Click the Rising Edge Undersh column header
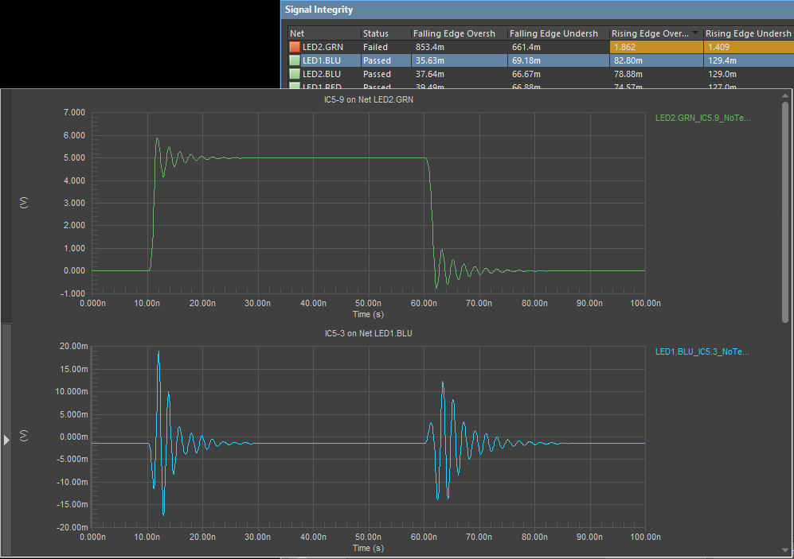This screenshot has width=794, height=559. click(x=747, y=33)
